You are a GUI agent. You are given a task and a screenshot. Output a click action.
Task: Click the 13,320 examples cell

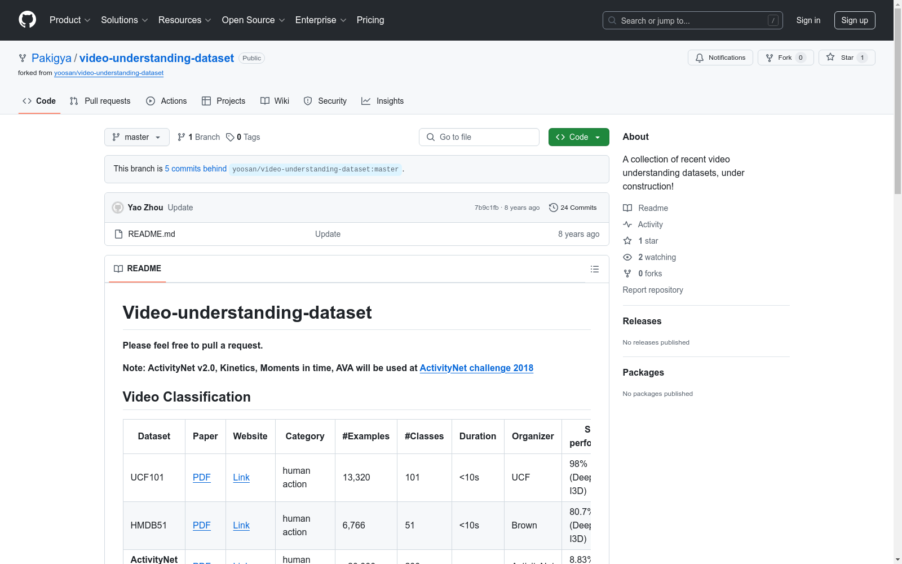click(x=366, y=478)
